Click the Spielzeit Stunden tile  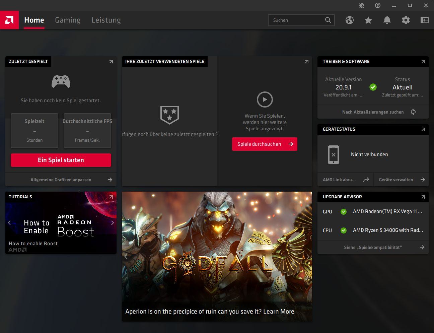point(34,131)
